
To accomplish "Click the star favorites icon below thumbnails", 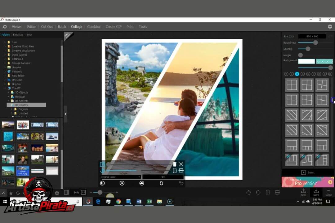I will (x=11, y=193).
